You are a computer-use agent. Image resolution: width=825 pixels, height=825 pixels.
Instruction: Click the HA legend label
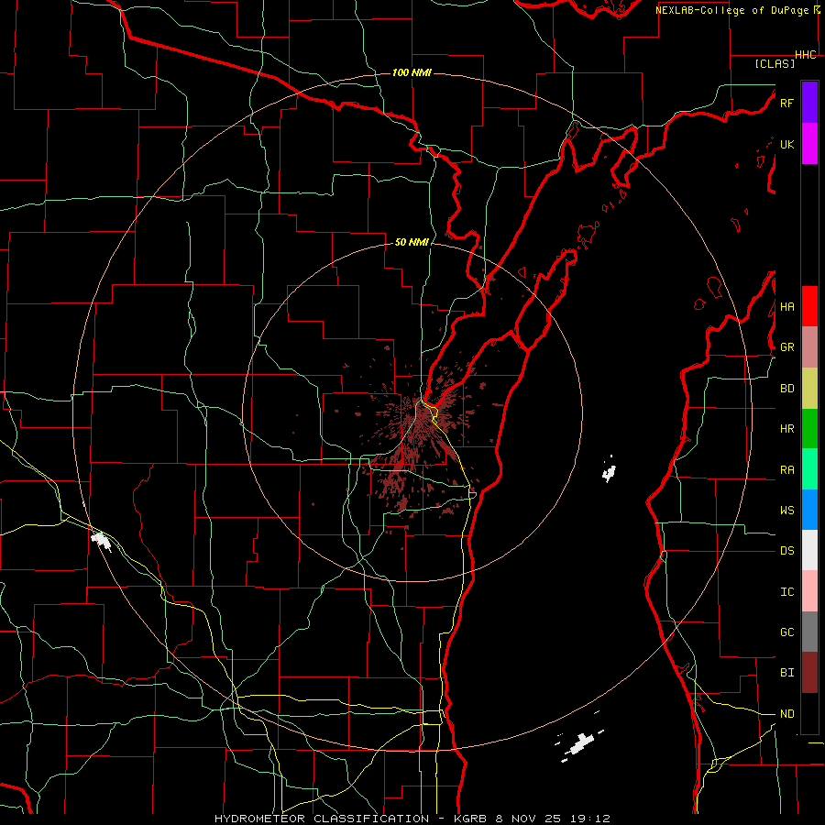point(786,307)
